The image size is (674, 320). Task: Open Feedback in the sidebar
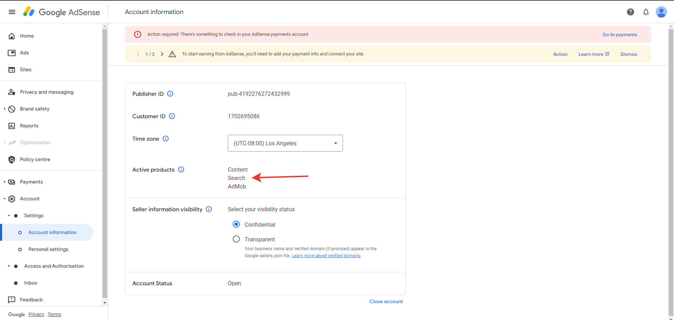pyautogui.click(x=31, y=300)
